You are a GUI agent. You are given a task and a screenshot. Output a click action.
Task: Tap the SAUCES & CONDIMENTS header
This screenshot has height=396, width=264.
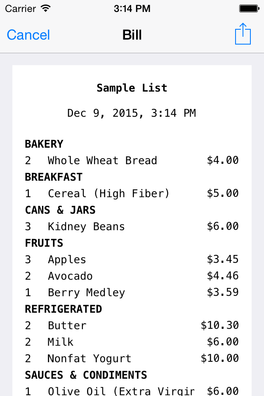86,375
